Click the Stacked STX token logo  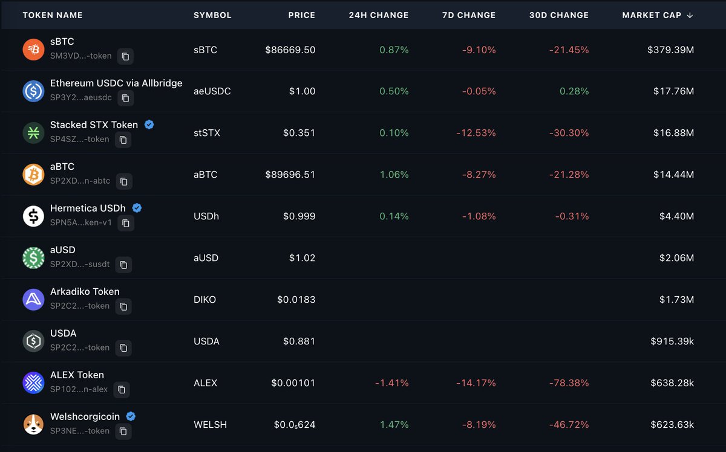point(33,133)
